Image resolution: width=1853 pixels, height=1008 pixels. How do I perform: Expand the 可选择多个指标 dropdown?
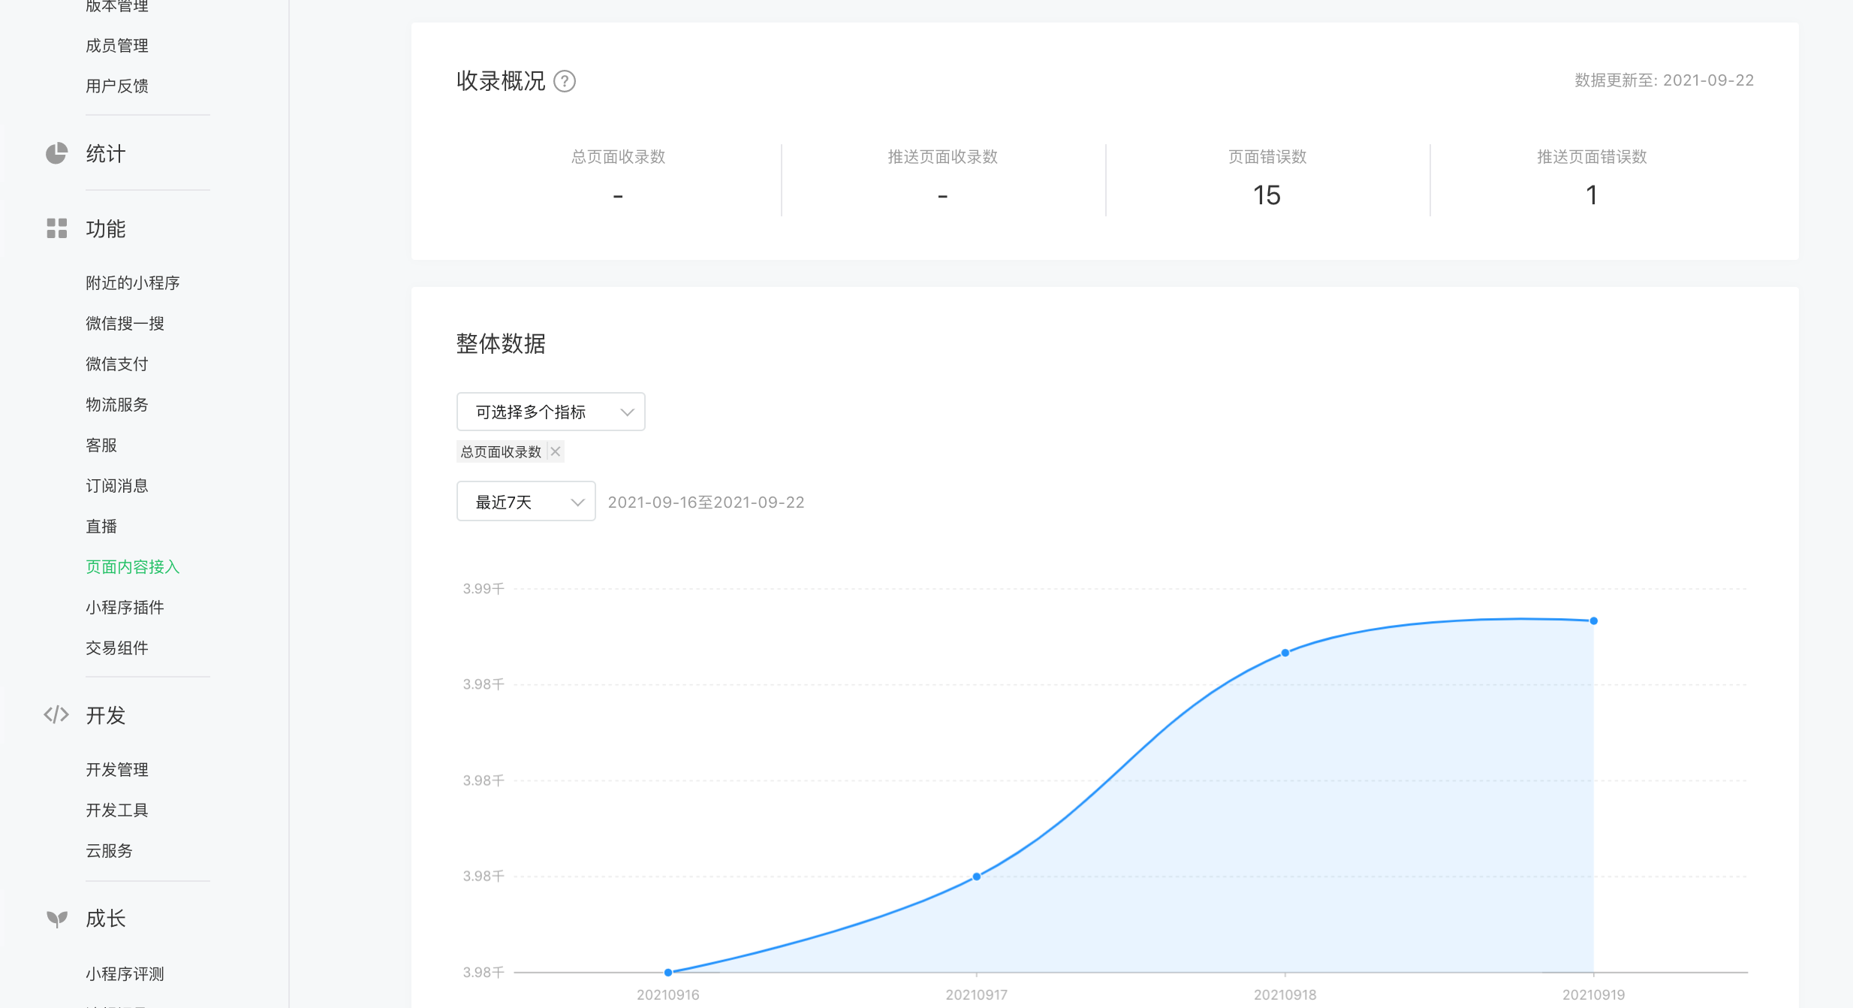tap(550, 412)
